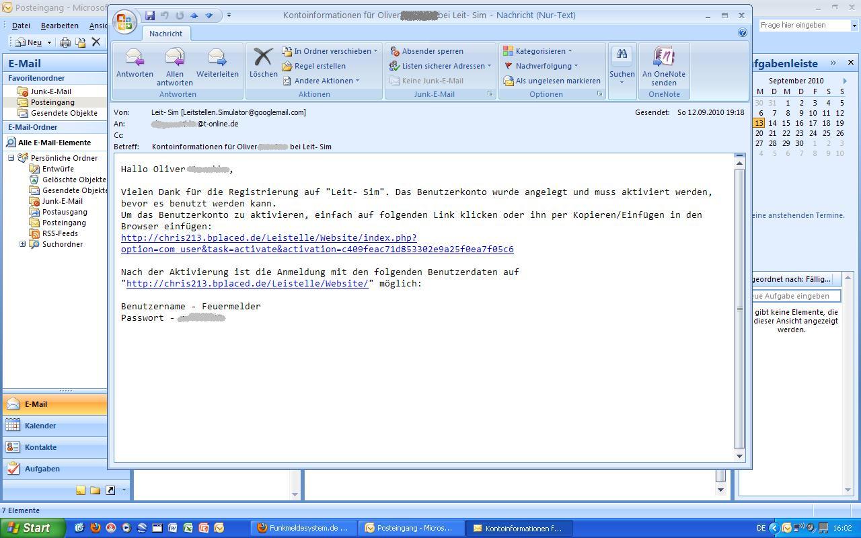Block the sender via Absender sperren
Viewport: 861px width, 538px height.
coord(426,51)
